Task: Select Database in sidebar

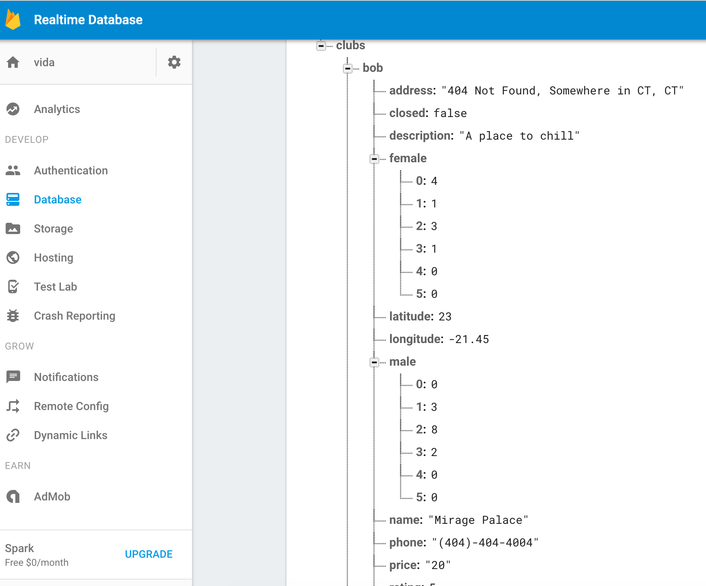Action: [58, 199]
